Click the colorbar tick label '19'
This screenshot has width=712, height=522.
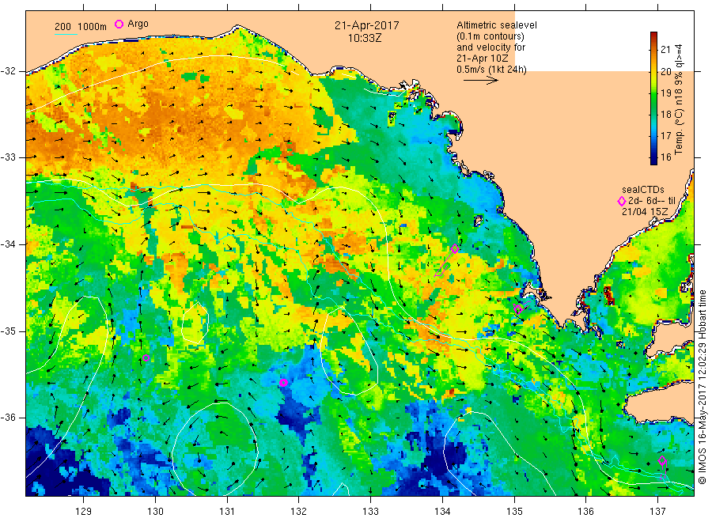pyautogui.click(x=665, y=93)
